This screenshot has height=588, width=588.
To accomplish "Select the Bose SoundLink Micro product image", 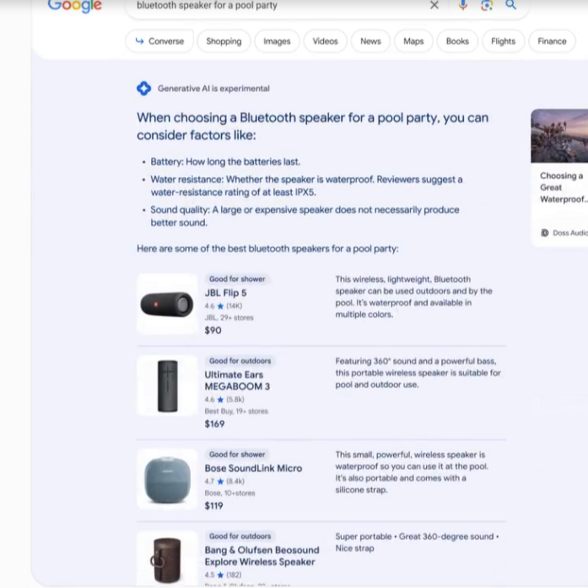I will (167, 480).
